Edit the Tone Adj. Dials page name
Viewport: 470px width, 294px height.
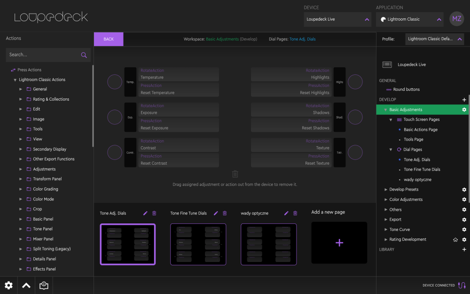[145, 213]
